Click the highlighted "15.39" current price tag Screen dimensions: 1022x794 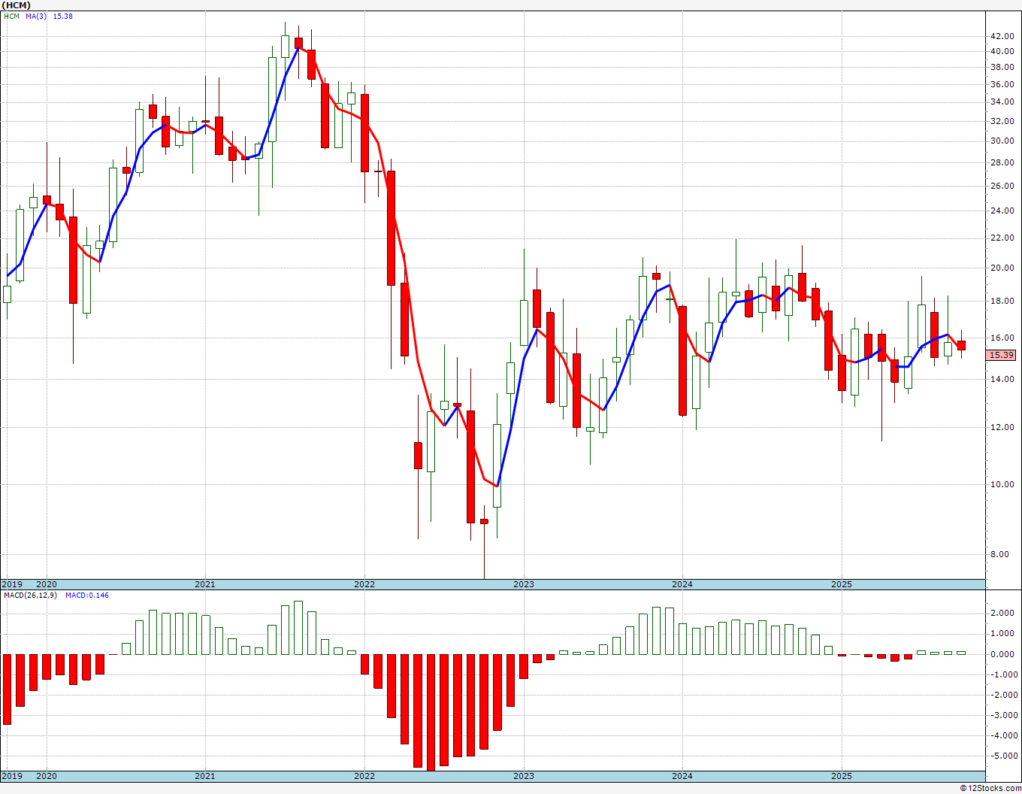[1002, 355]
